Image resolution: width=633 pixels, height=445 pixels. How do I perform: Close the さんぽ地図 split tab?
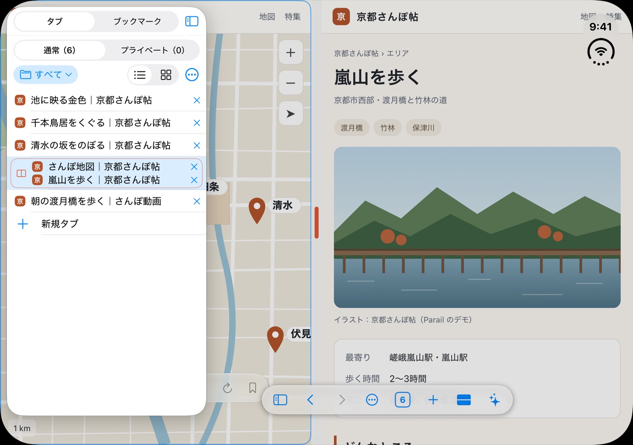[194, 167]
